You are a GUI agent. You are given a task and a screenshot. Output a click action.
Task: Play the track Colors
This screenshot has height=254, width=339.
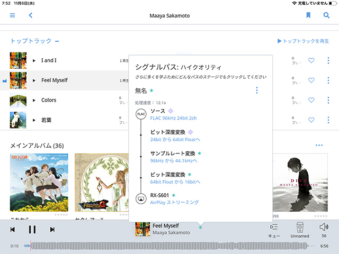[x=34, y=101]
